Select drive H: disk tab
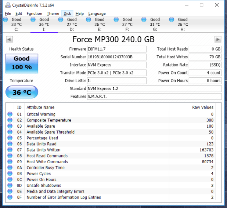 (x=183, y=24)
